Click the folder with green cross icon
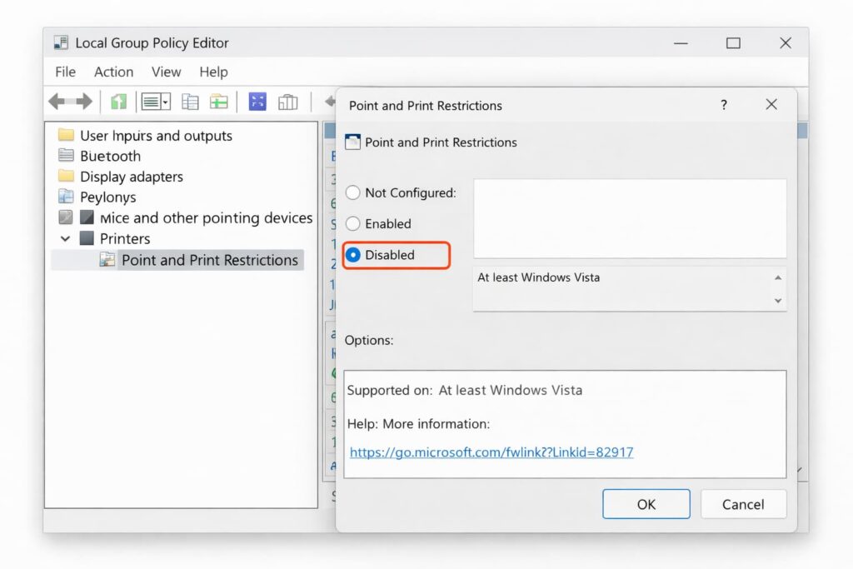 [219, 102]
